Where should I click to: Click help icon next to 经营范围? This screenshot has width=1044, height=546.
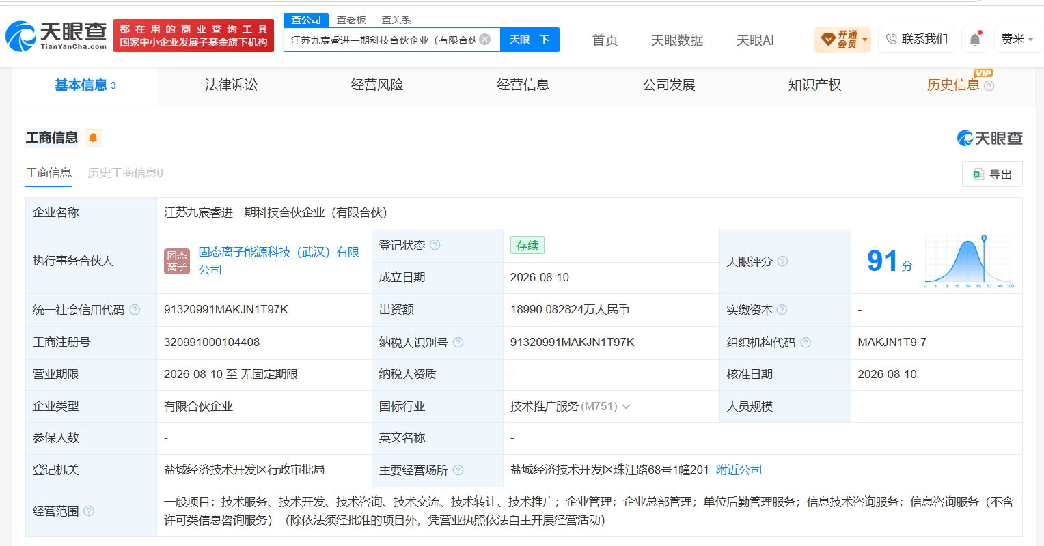(x=89, y=511)
